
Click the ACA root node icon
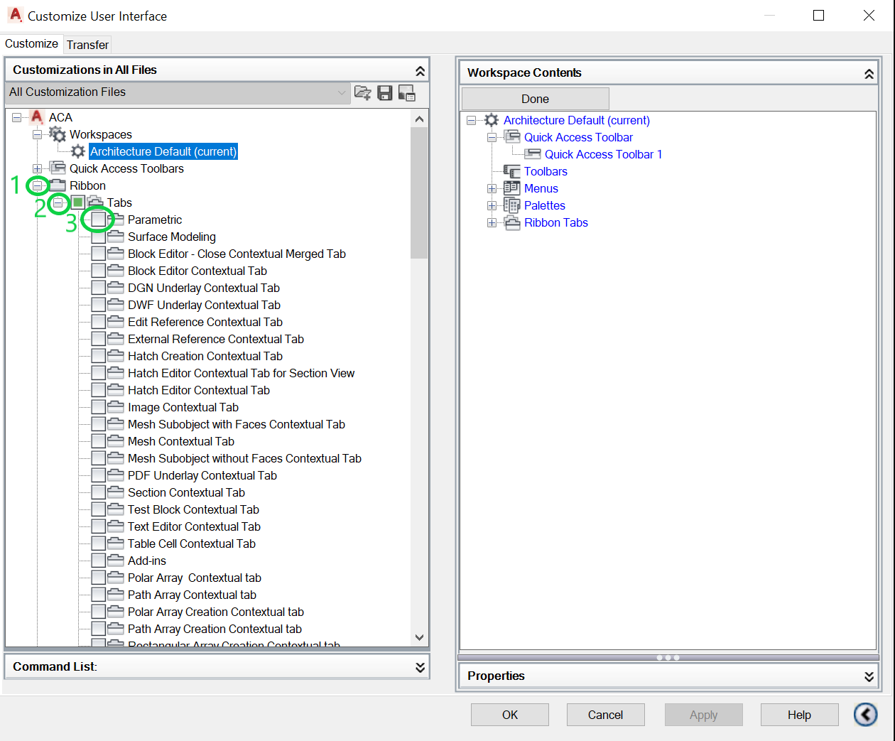[x=37, y=117]
